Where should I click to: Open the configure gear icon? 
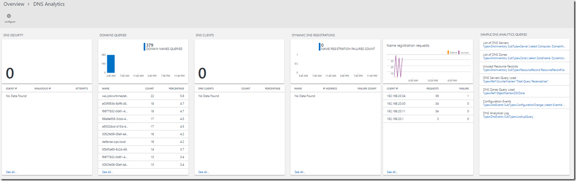pos(9,16)
